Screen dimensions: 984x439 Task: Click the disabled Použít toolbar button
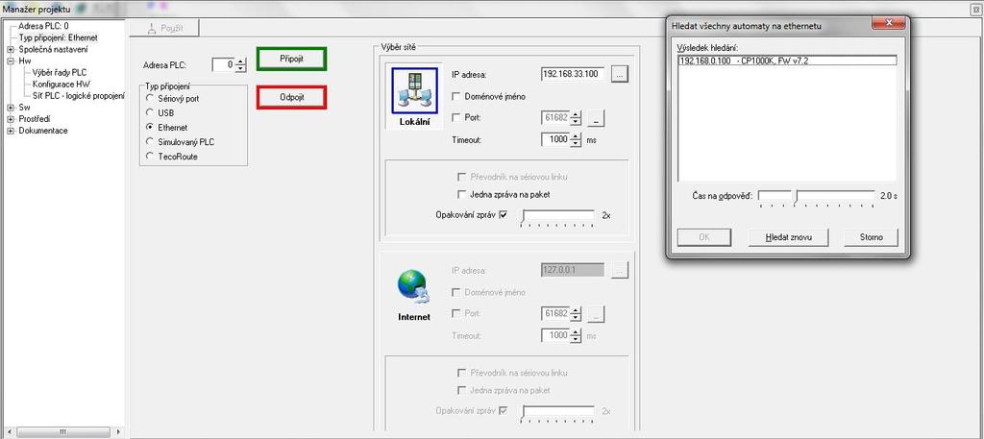[x=164, y=28]
